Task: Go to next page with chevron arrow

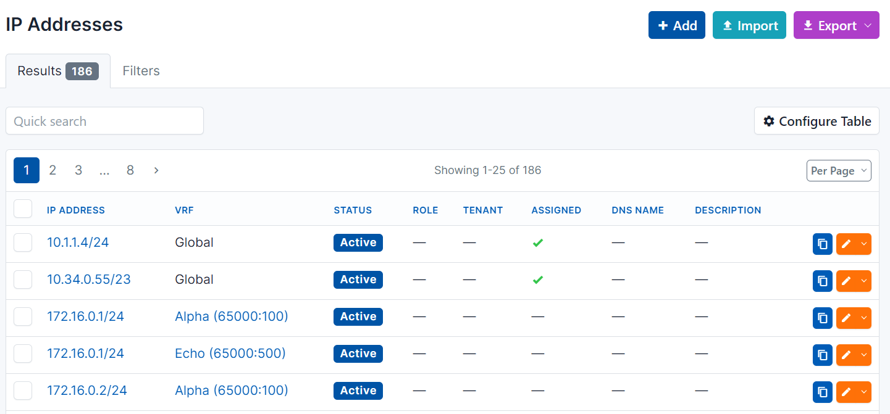Action: (x=156, y=170)
